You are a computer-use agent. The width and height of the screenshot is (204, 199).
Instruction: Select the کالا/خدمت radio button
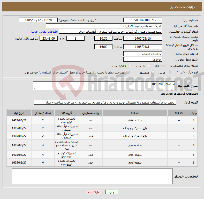pos(130,66)
